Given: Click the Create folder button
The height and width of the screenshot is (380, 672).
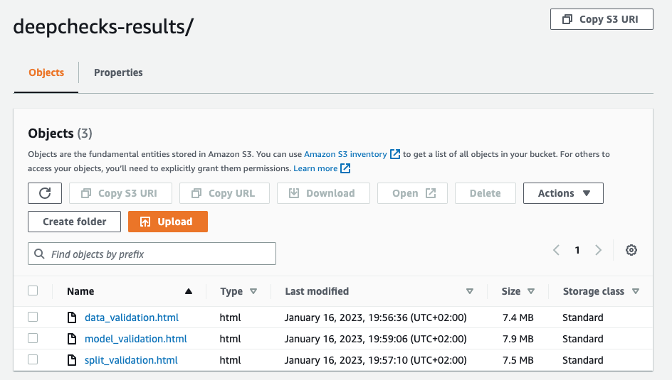Looking at the screenshot, I should click(x=74, y=222).
